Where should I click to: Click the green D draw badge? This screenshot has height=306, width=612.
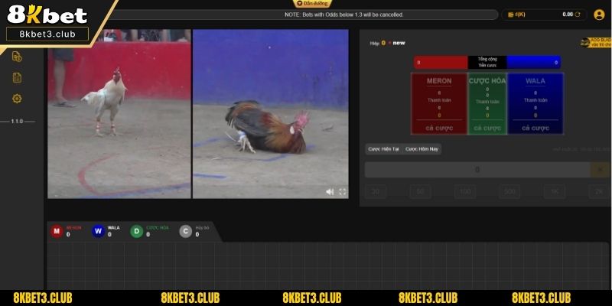tap(136, 231)
